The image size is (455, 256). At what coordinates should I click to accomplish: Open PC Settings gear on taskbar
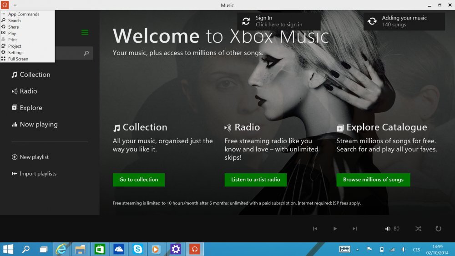pyautogui.click(x=176, y=249)
